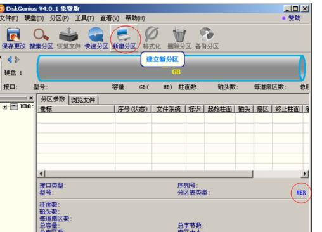Image resolution: width=322 pixels, height=232 pixels.
Task: Switch to Browse Files (浏览文件) tab
Action: 83,100
